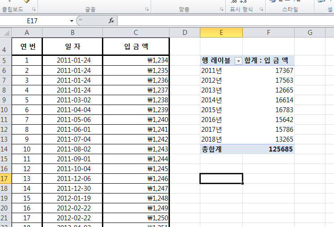The height and width of the screenshot is (227, 334).
Task: Click the pivot value 17367
Action: point(268,71)
